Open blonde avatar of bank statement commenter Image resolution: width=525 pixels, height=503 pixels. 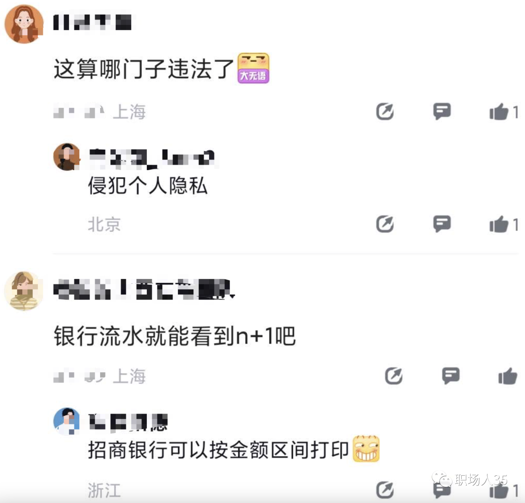click(x=24, y=291)
